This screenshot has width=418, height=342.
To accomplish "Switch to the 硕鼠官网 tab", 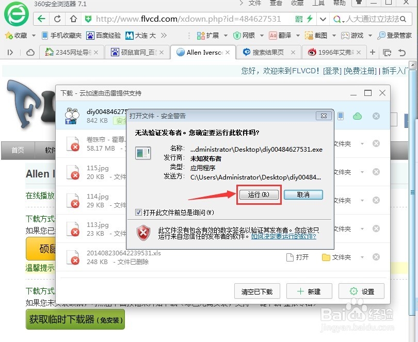I will click(137, 53).
